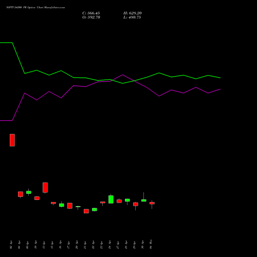
Task: Select the 30 Apr date label
Action: tap(143, 245)
